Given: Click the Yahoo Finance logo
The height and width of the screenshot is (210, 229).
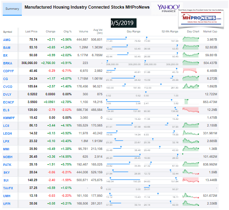Looking at the screenshot, I should tap(169, 9).
